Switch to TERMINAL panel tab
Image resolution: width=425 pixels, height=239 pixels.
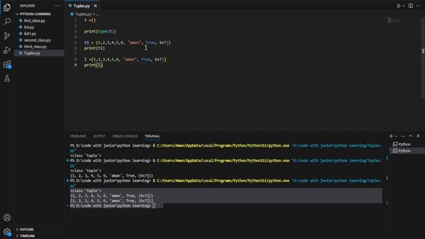(152, 136)
